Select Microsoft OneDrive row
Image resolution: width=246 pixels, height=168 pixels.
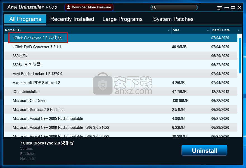tap(121, 101)
